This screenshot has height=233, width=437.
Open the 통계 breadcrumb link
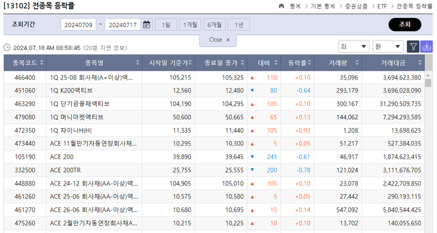pos(295,6)
